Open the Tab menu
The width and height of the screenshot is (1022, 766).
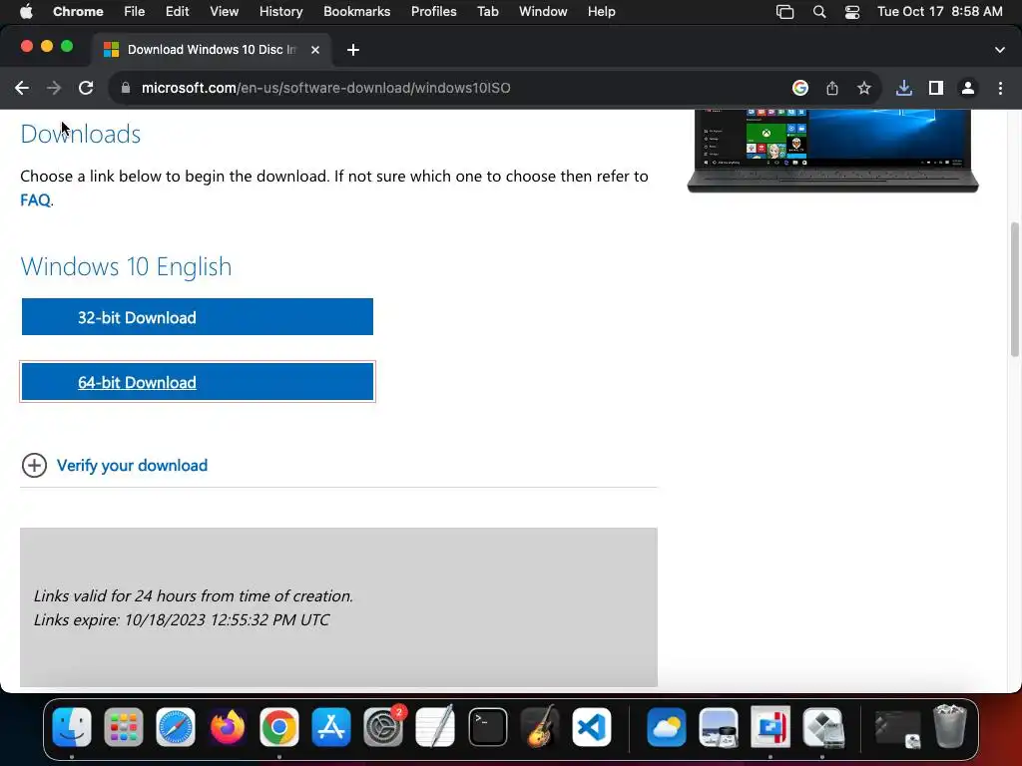tap(487, 12)
